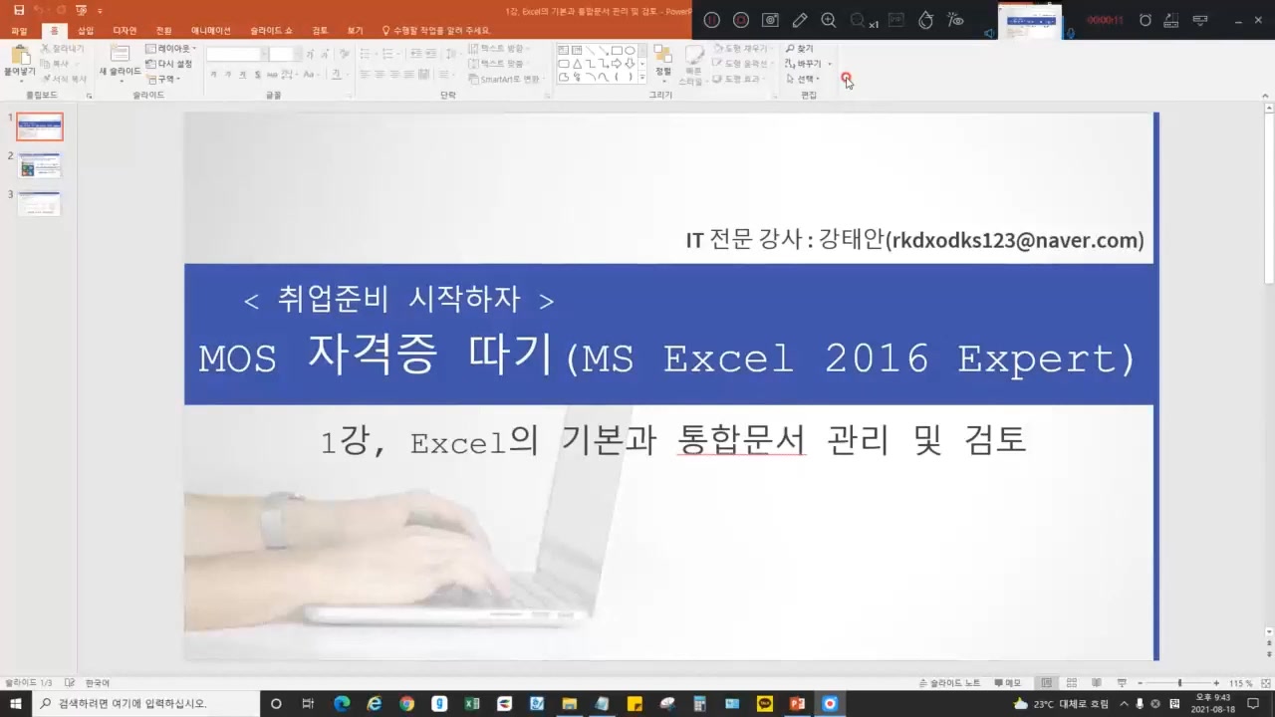The height and width of the screenshot is (717, 1275).
Task: Toggle bold formatting in the font group
Action: click(214, 74)
